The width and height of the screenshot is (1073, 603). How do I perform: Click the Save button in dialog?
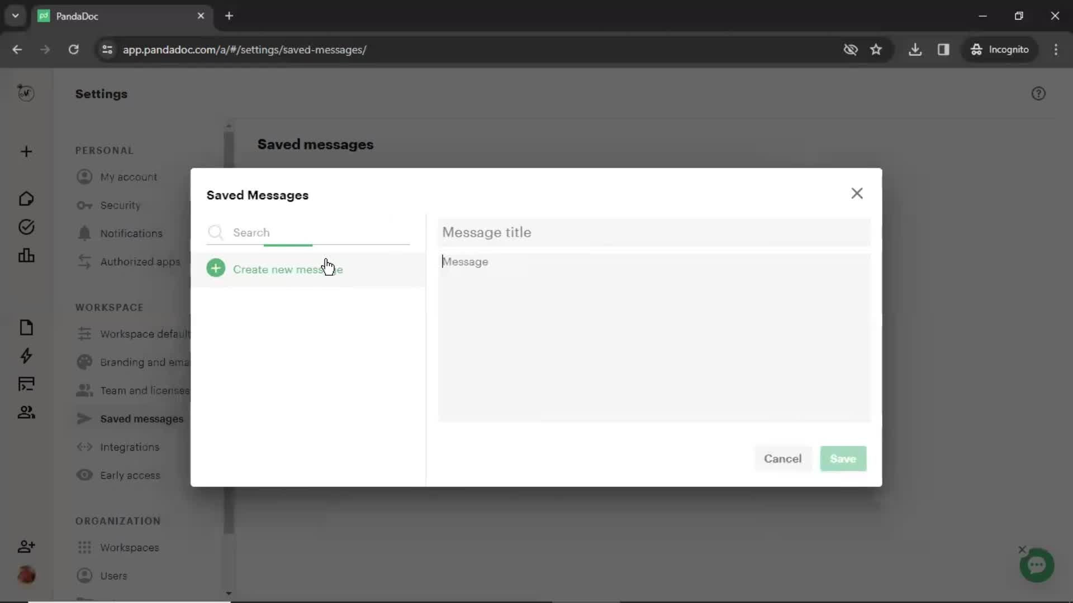click(x=843, y=458)
